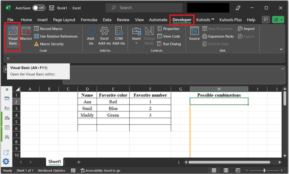Click Record Macro

point(48,29)
